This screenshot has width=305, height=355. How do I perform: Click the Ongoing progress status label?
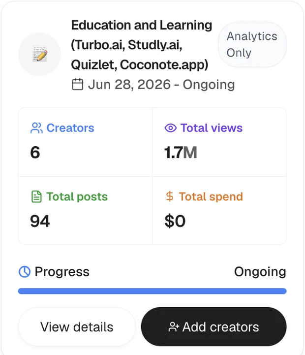point(260,272)
